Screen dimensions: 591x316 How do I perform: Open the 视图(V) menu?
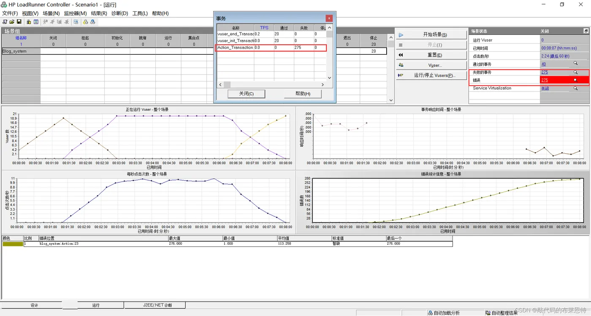(30, 13)
